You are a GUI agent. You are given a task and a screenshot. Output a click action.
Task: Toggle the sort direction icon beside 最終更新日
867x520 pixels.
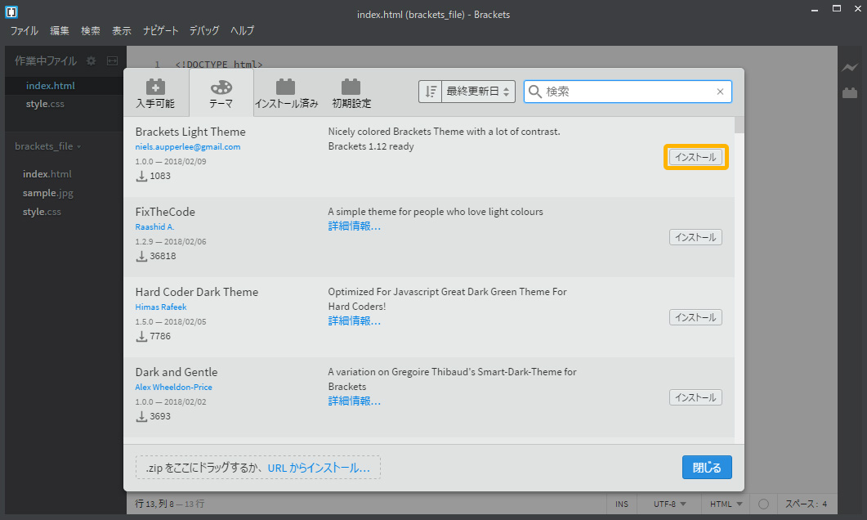[x=431, y=91]
